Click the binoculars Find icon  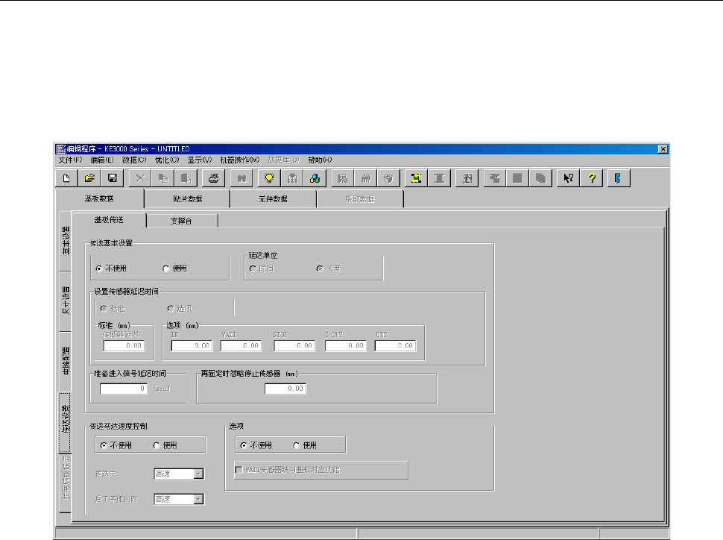tap(241, 178)
